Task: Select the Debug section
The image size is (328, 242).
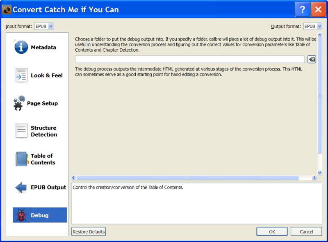Action: pos(40,215)
